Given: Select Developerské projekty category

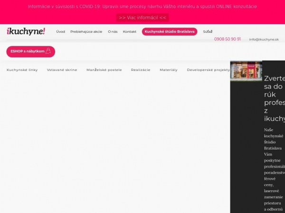Looking at the screenshot, I should (x=208, y=70).
